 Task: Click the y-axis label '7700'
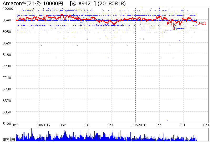7,66
